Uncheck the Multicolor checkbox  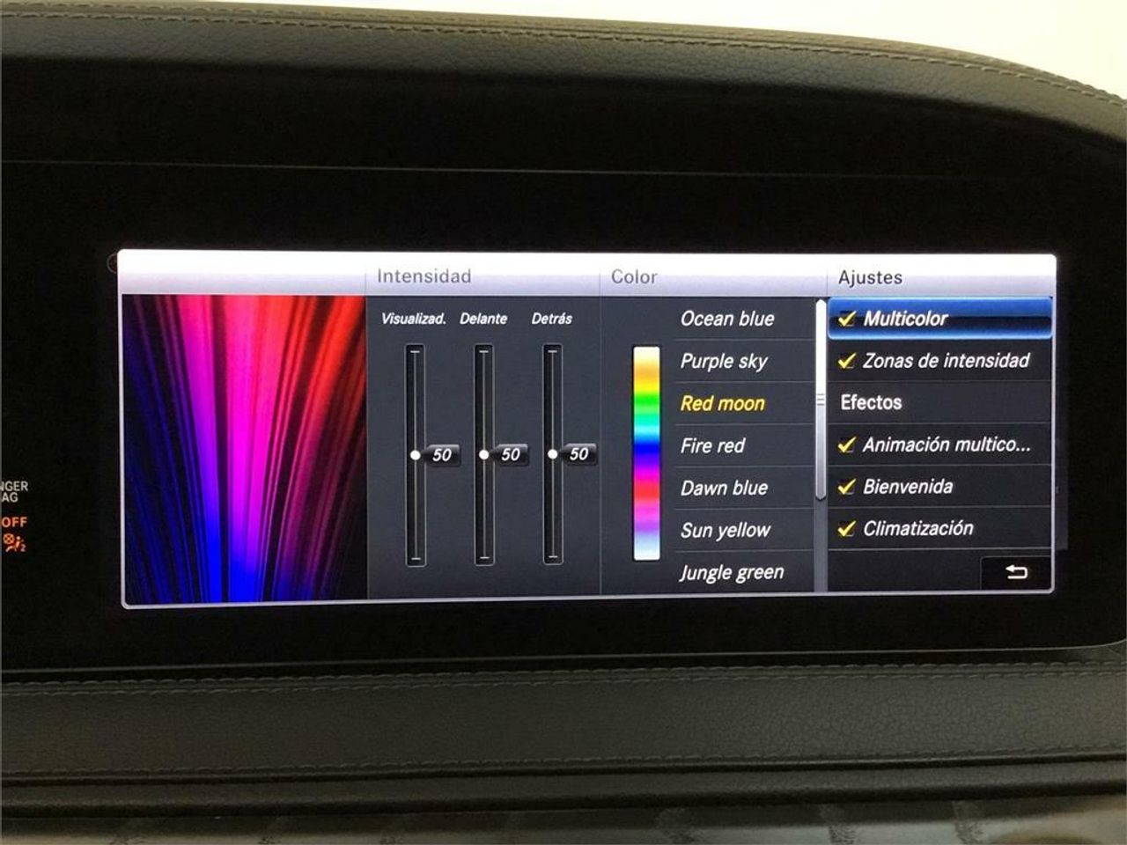(x=847, y=319)
